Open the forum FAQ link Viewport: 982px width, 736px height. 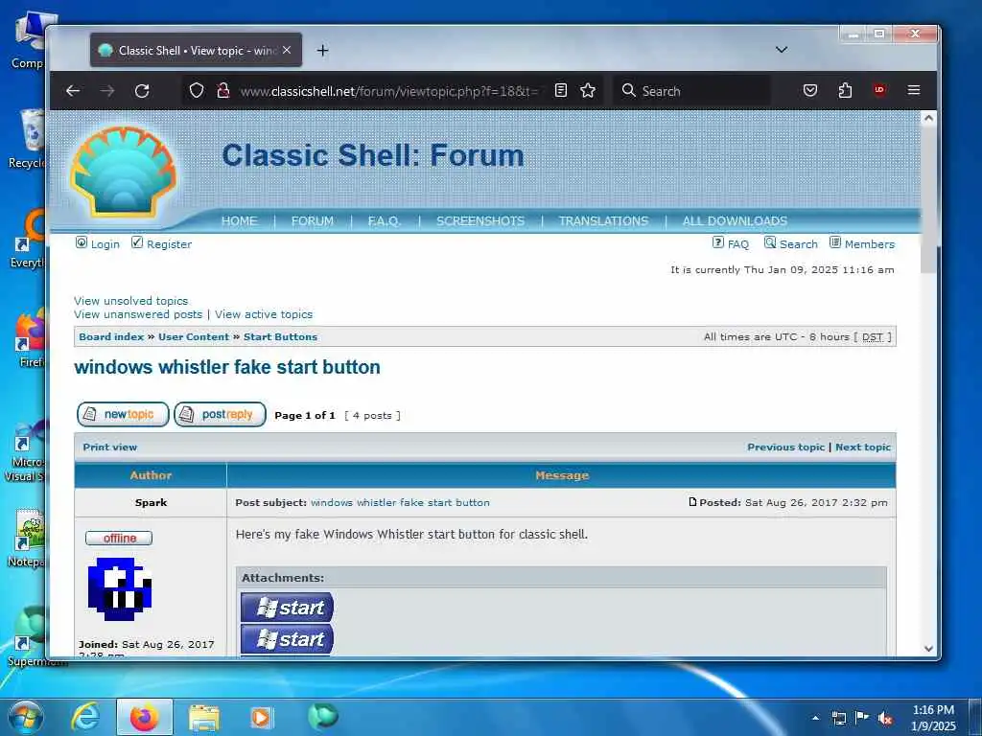coord(737,244)
